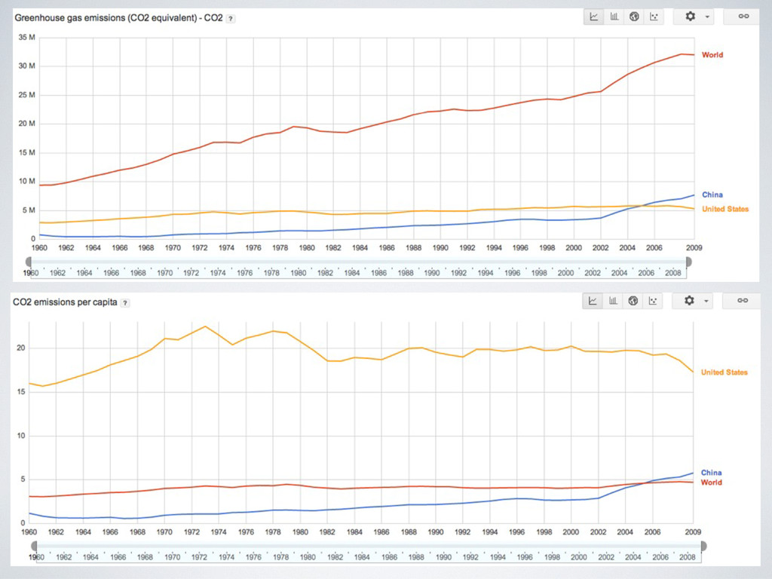
Task: Select line chart view in CO2 per capita chart
Action: (593, 301)
